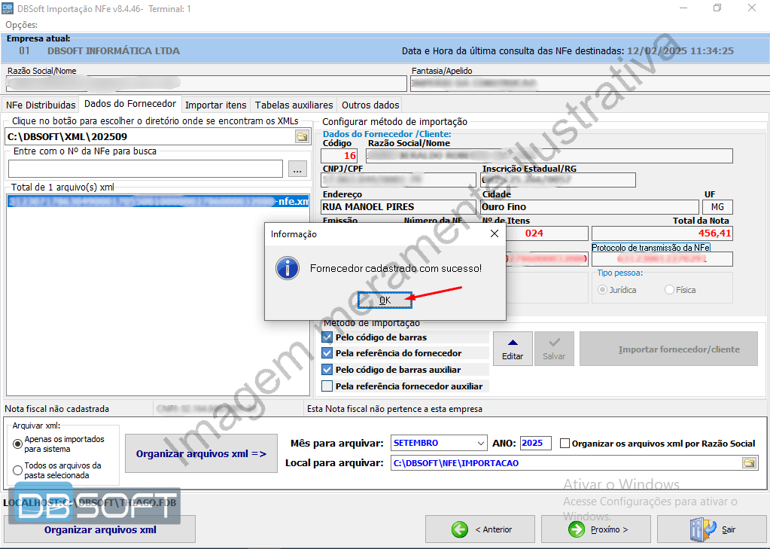Open the Opções menu
The image size is (770, 549).
(x=21, y=25)
